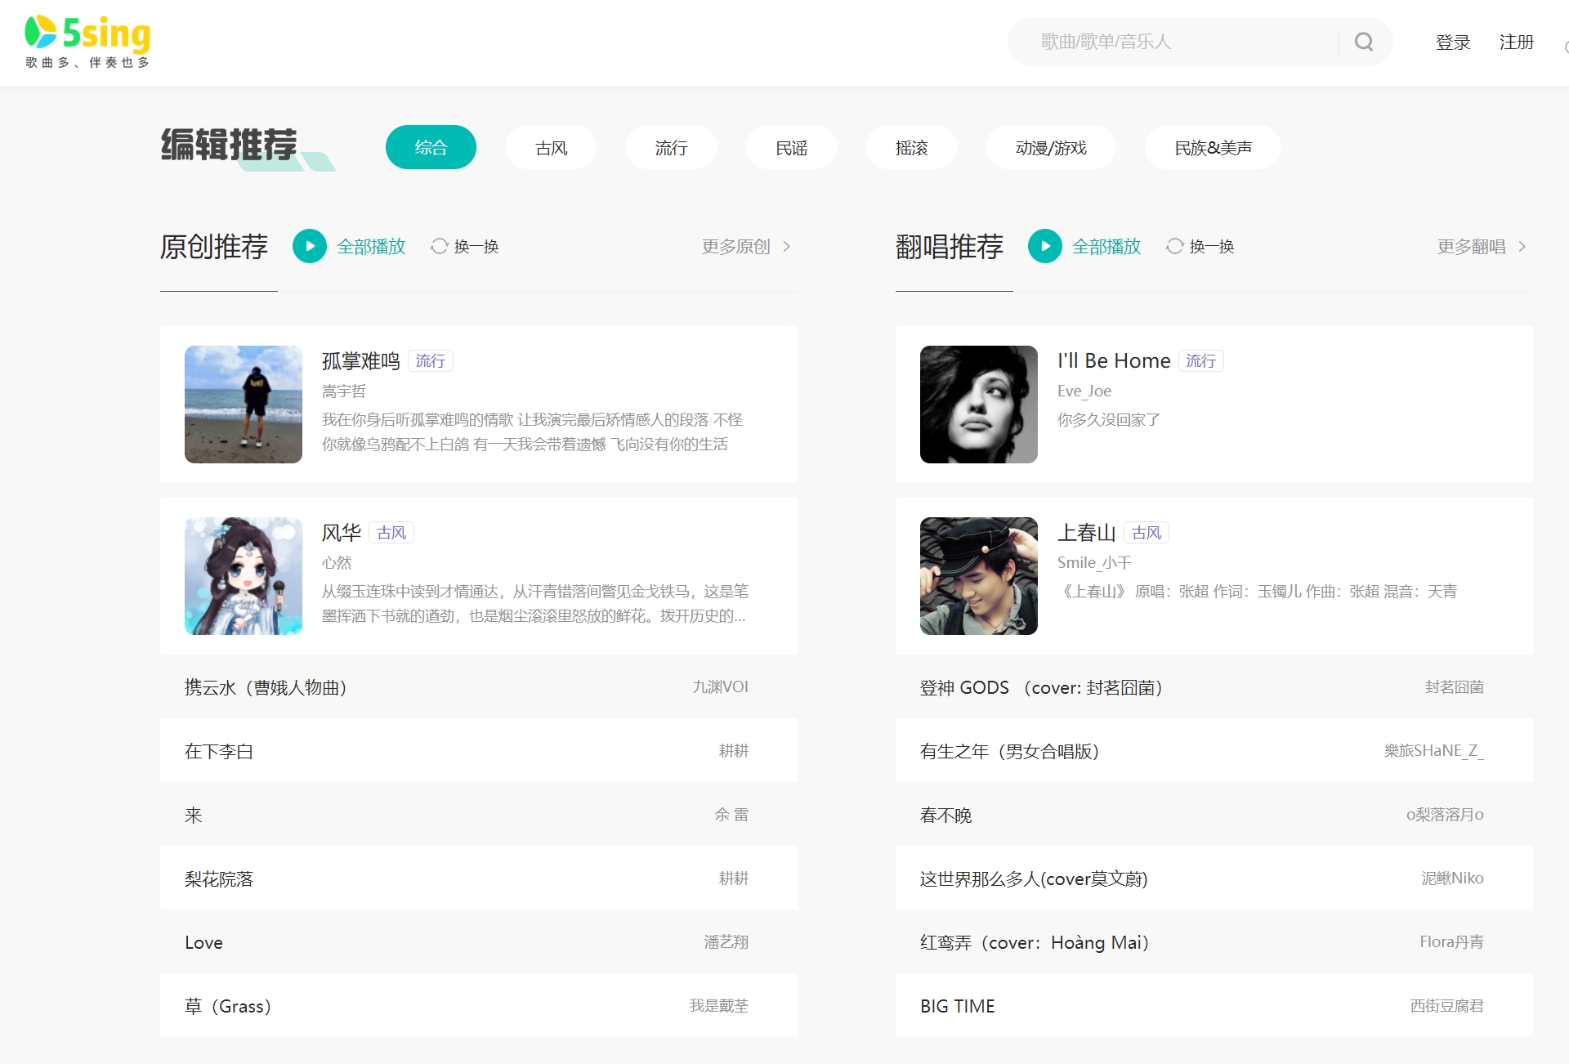
Task: Switch to the 古风 category tab
Action: click(551, 148)
